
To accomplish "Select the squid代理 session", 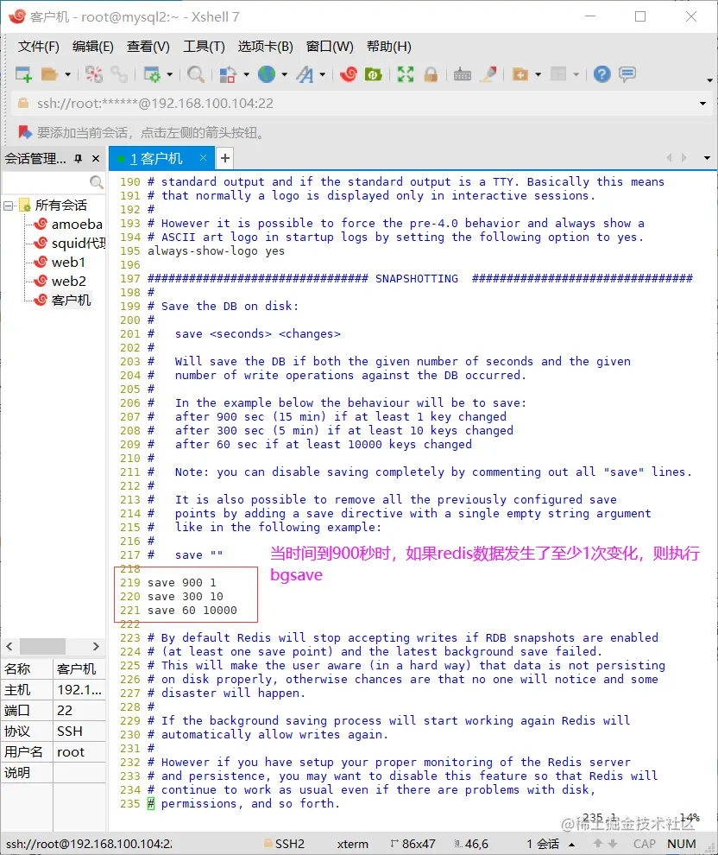I will pyautogui.click(x=70, y=244).
